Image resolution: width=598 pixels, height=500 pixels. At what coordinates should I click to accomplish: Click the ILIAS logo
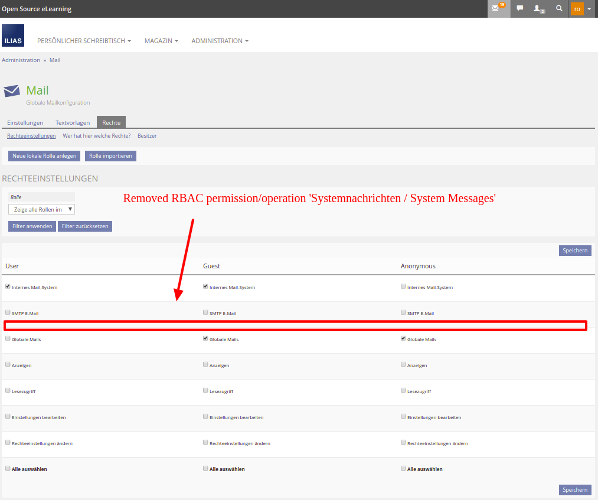point(13,35)
